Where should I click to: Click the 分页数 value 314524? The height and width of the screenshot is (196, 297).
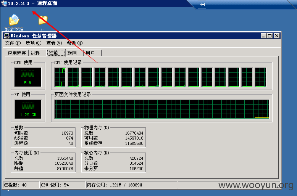(136, 163)
